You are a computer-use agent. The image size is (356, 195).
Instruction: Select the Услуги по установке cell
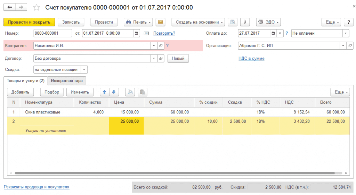(47, 131)
